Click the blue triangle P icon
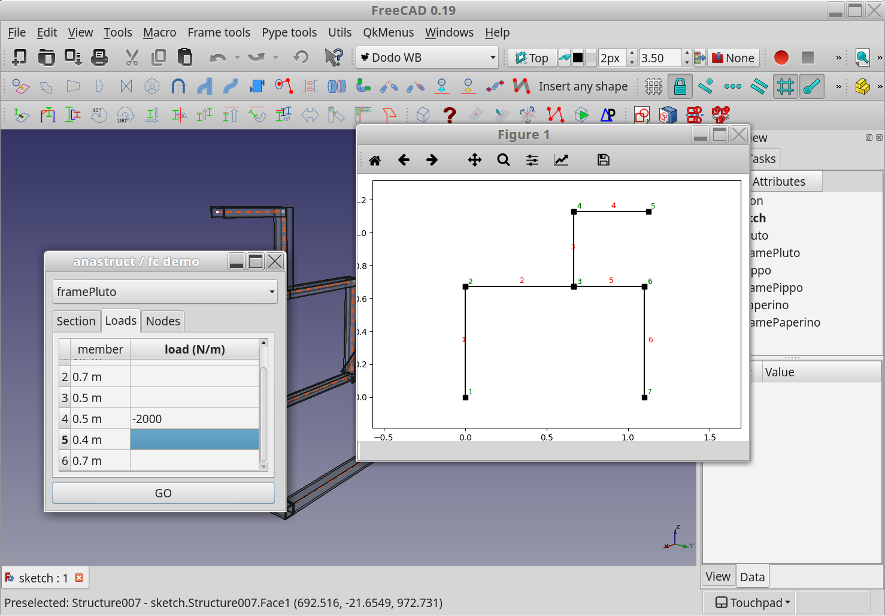885x616 pixels. point(608,114)
